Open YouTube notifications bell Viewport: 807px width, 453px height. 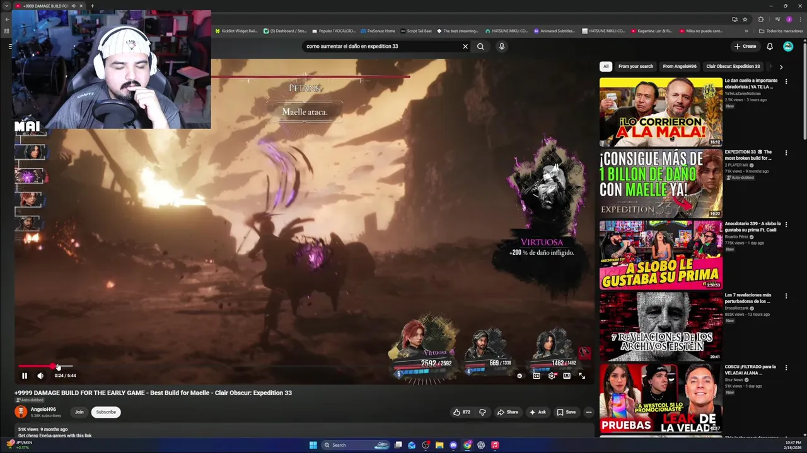coord(770,46)
